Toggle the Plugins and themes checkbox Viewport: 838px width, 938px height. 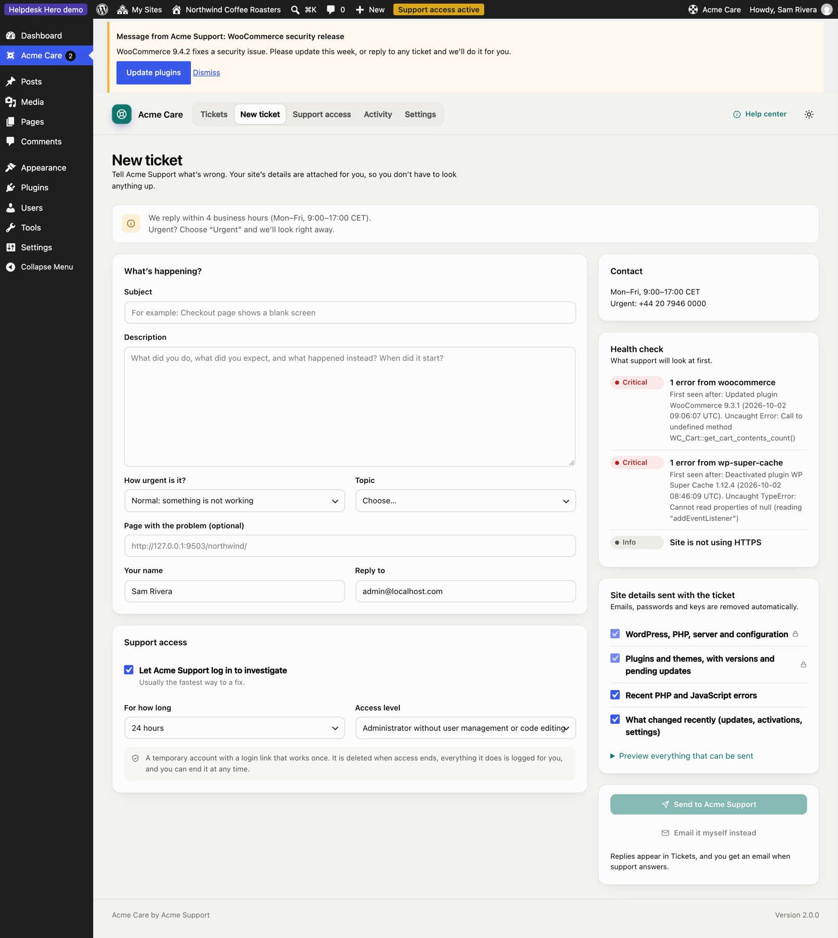pos(615,658)
